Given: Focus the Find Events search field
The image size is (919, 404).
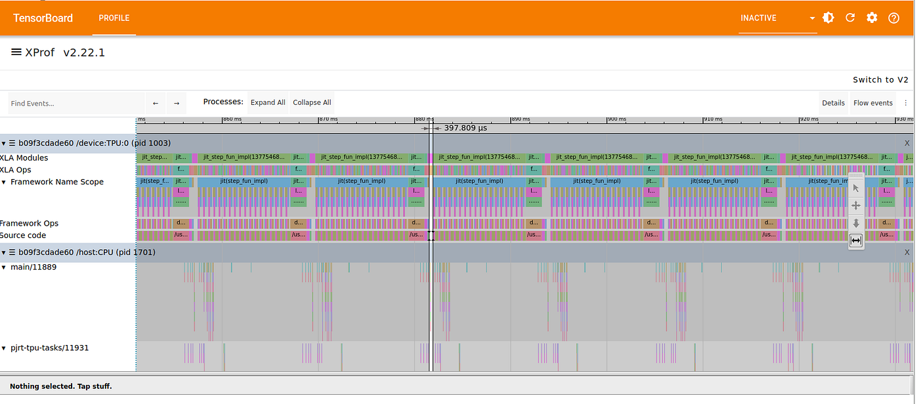Looking at the screenshot, I should [x=76, y=103].
